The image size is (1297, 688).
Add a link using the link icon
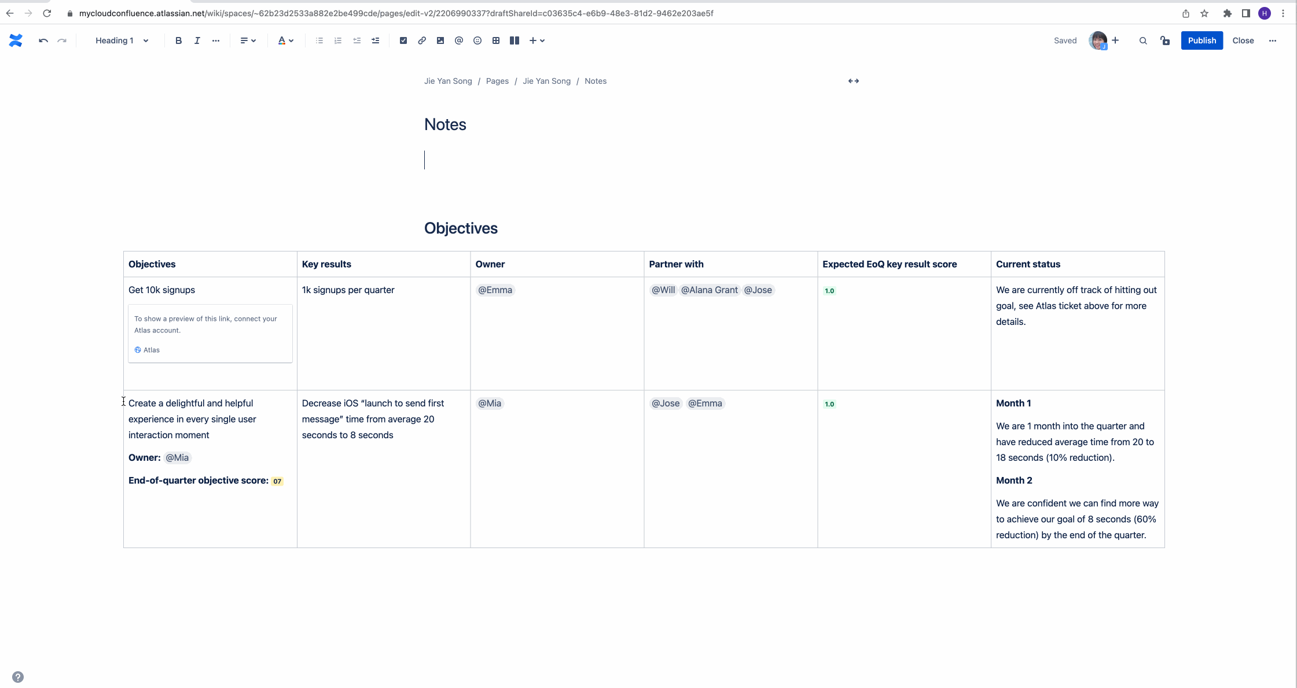point(422,40)
